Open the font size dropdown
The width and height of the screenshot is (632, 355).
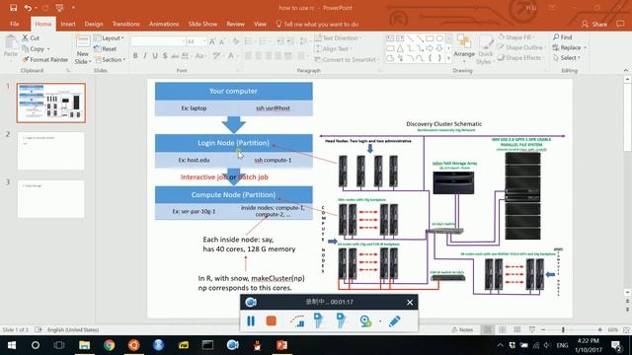[x=204, y=41]
